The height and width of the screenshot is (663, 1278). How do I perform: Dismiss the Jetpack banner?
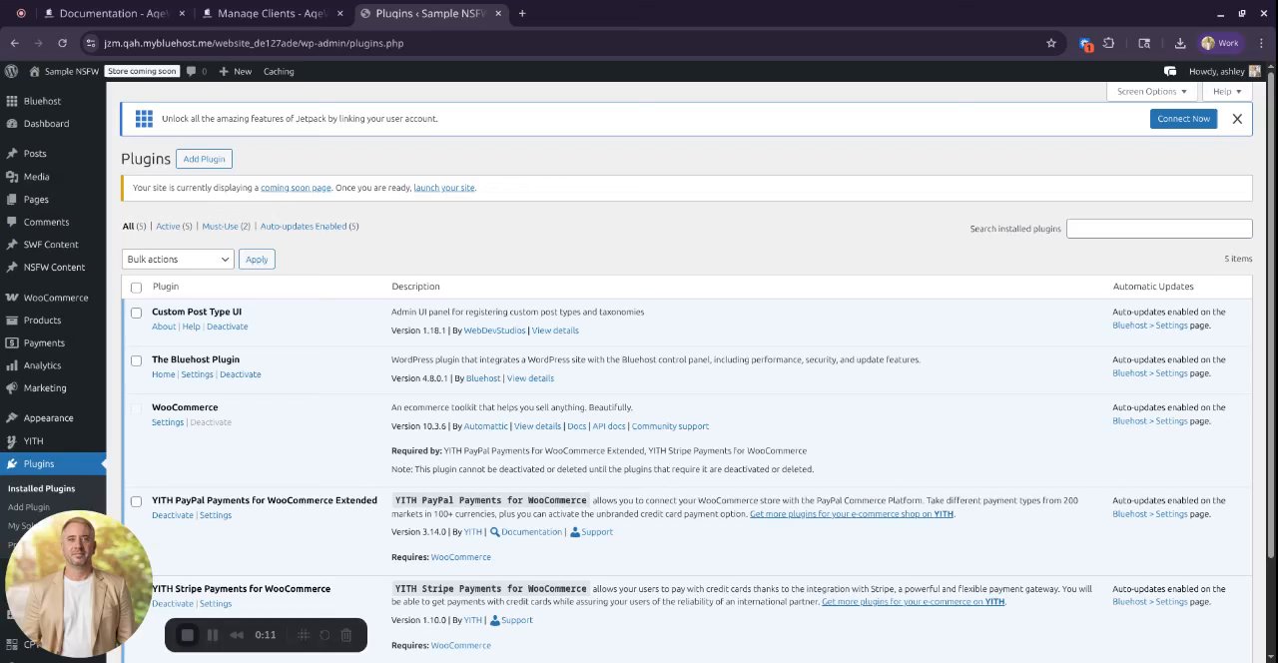(x=1237, y=119)
